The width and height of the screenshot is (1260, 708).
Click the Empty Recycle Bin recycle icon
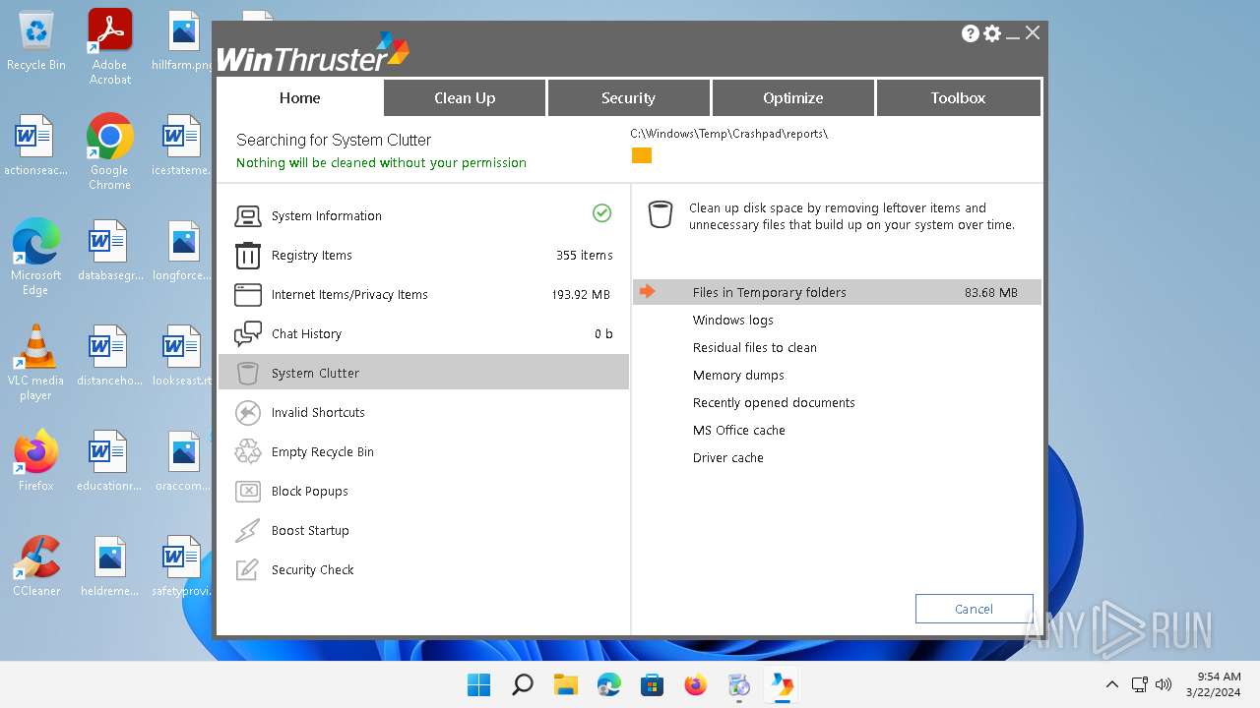click(x=248, y=452)
